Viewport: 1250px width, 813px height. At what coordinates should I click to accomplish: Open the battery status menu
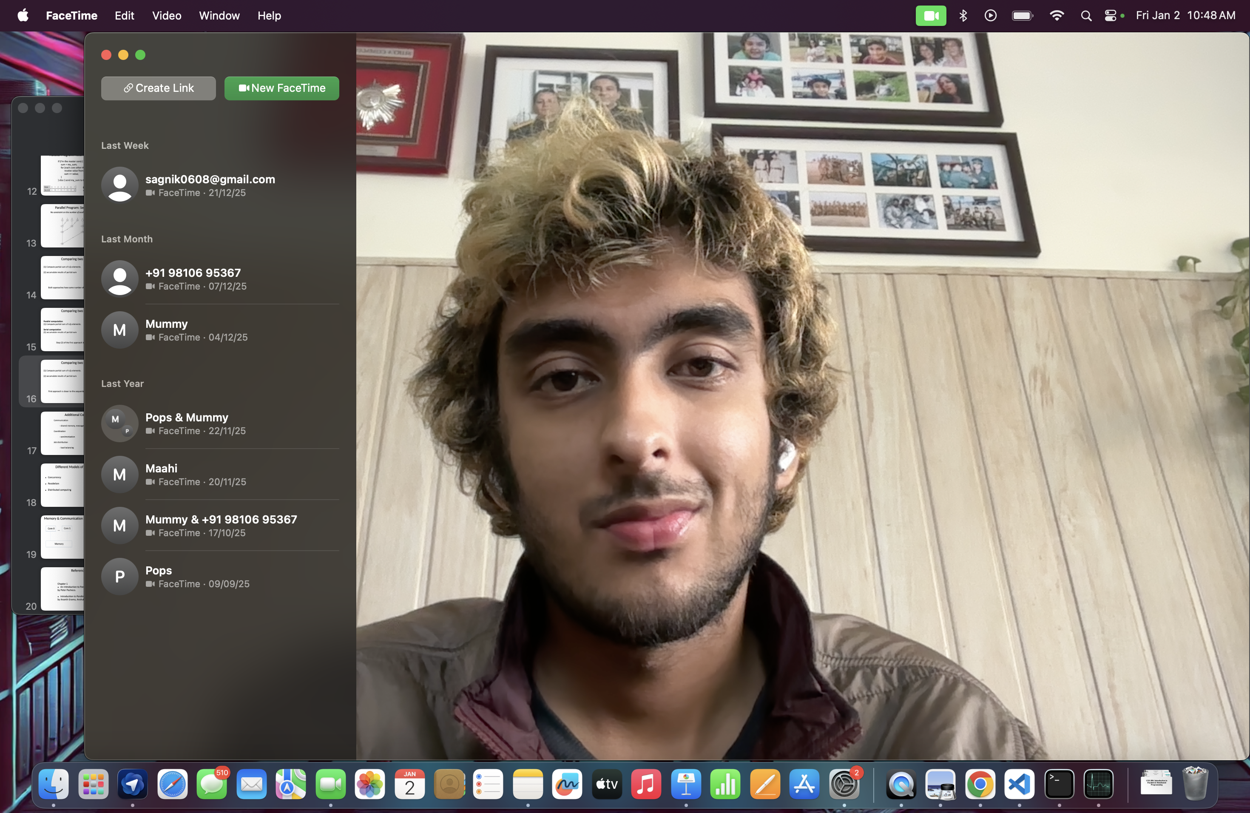1022,16
